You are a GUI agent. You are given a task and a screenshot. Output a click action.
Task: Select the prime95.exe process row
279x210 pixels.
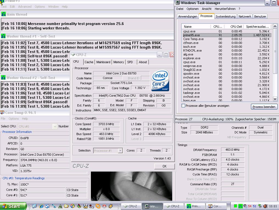pos(227,35)
